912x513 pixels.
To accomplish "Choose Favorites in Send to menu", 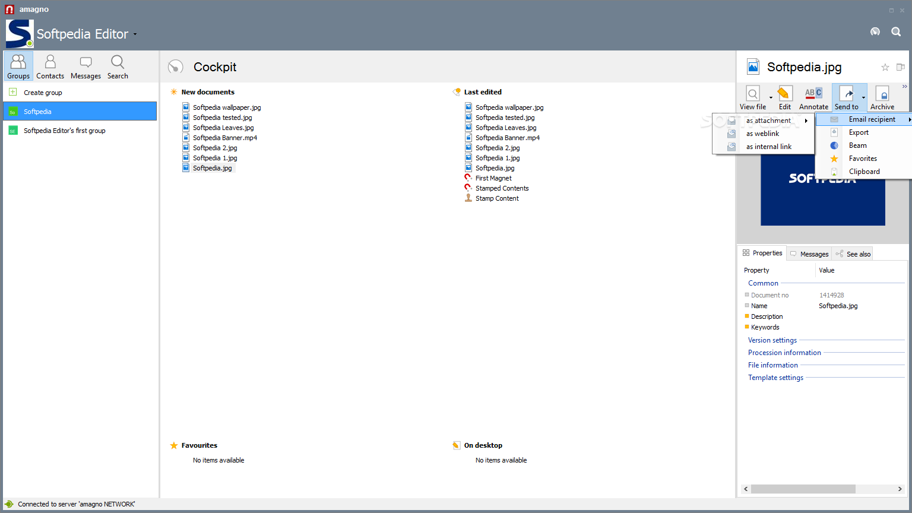I will 864,159.
